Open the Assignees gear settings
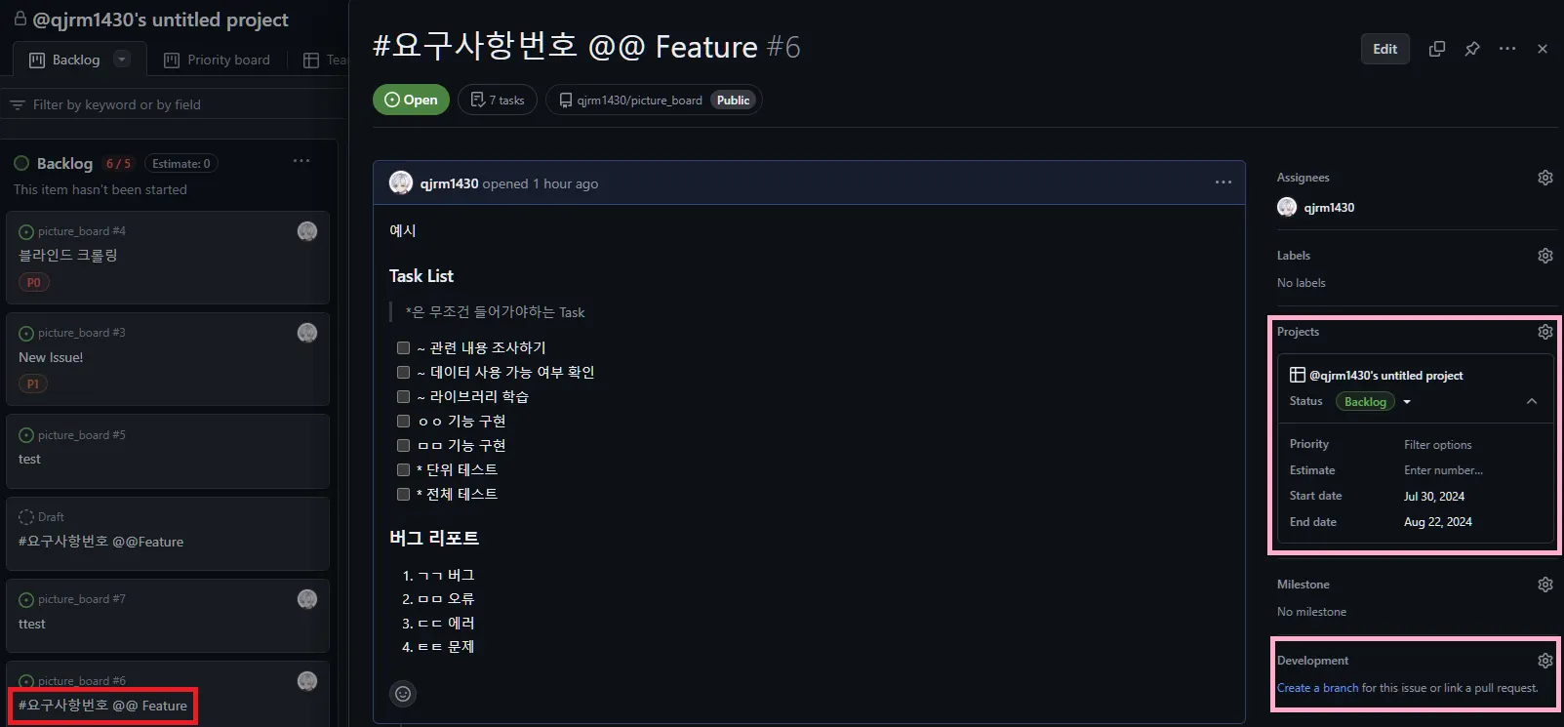 (1544, 178)
